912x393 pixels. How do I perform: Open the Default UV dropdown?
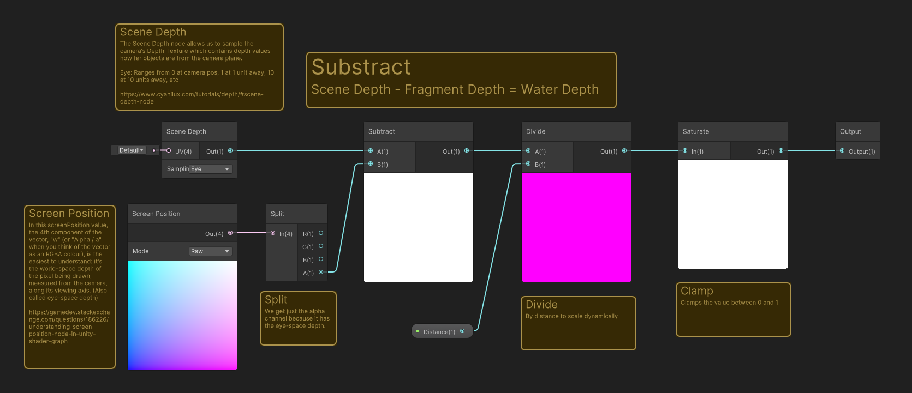tap(132, 150)
